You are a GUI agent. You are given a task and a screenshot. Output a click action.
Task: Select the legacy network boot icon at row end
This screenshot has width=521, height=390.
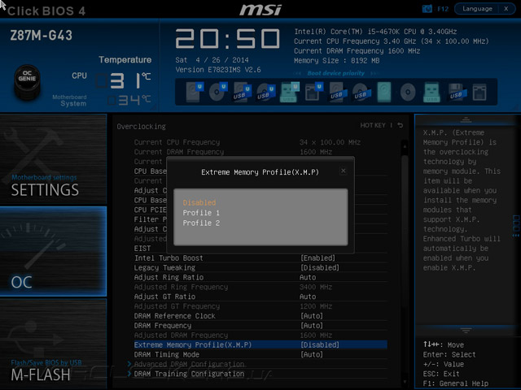(x=479, y=92)
